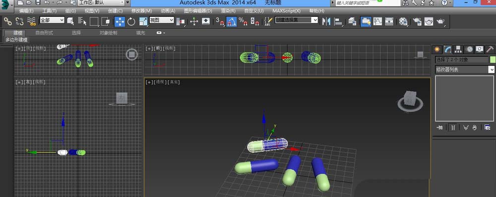Activate the Select and Move tool

pyautogui.click(x=120, y=21)
